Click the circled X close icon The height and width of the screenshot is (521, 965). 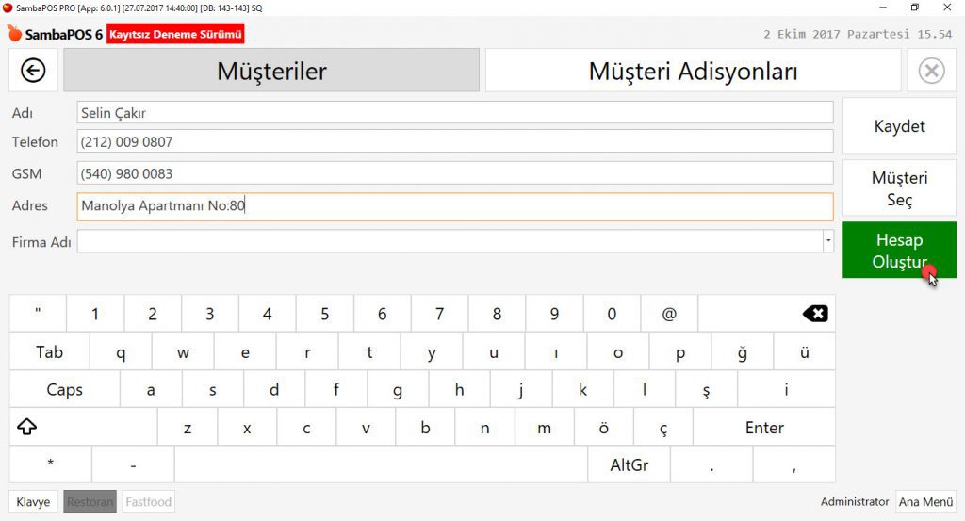point(931,71)
